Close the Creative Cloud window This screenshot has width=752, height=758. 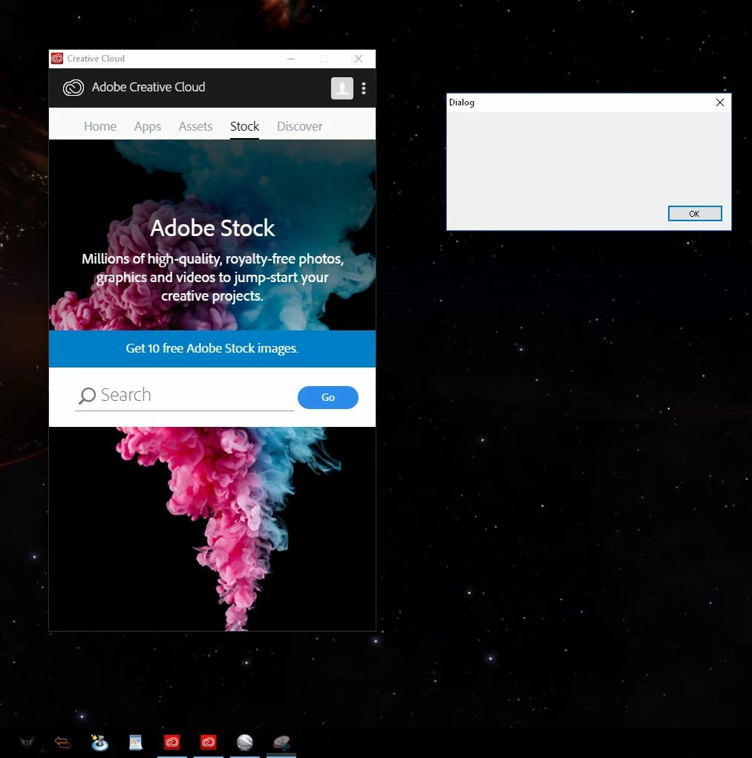click(x=358, y=59)
